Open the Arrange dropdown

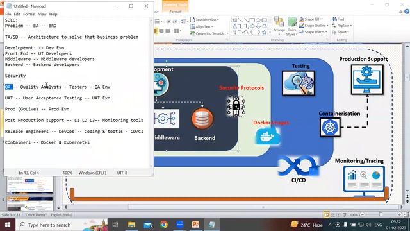point(279,26)
